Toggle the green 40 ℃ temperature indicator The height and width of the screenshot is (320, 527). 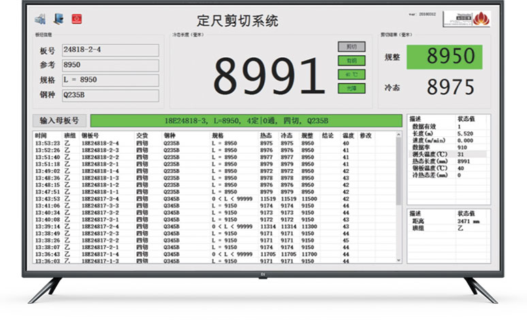351,74
